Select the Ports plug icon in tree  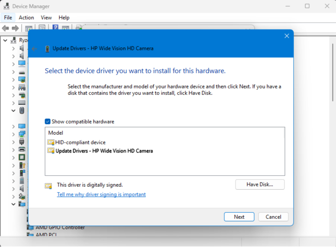22,142
